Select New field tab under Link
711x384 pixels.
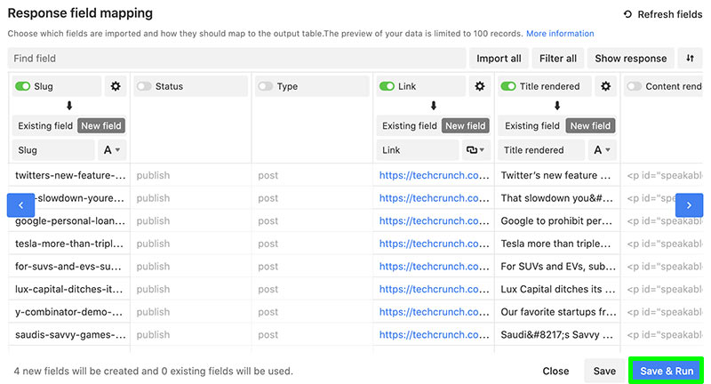[465, 125]
